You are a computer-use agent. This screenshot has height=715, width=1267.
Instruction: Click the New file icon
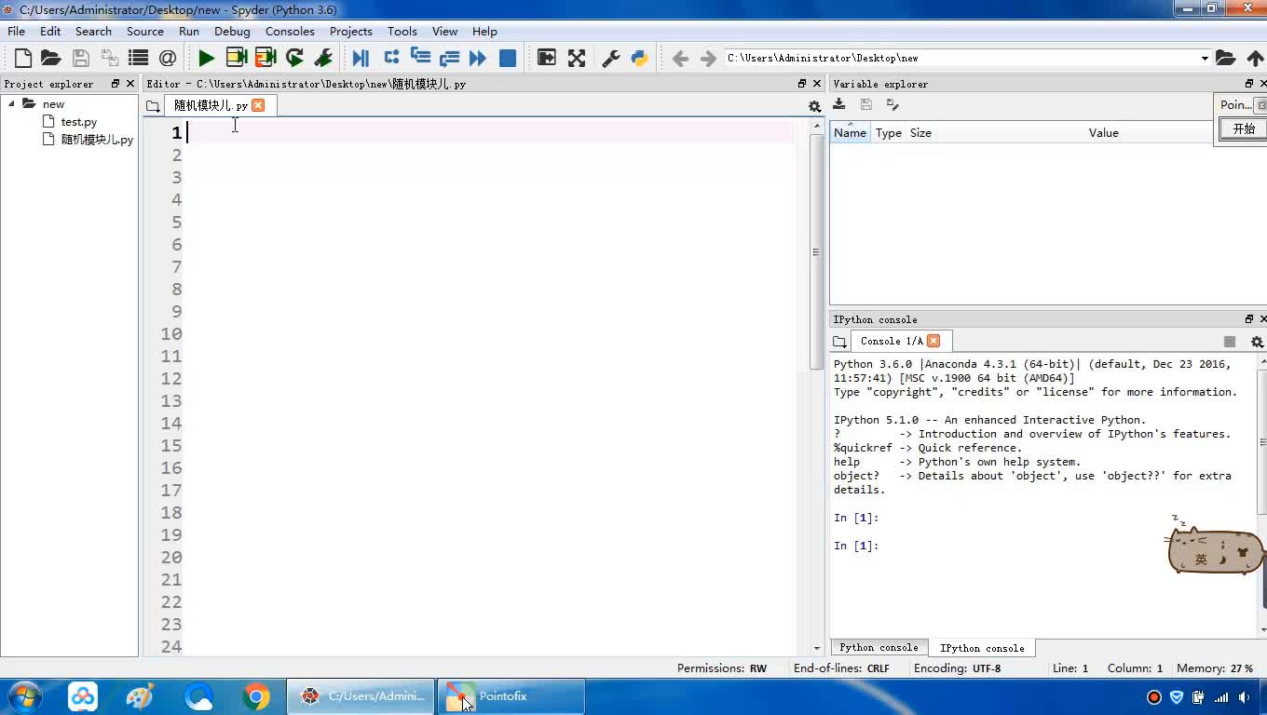point(23,58)
